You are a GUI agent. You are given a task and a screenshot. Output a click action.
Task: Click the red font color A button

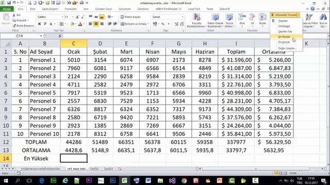[80, 24]
